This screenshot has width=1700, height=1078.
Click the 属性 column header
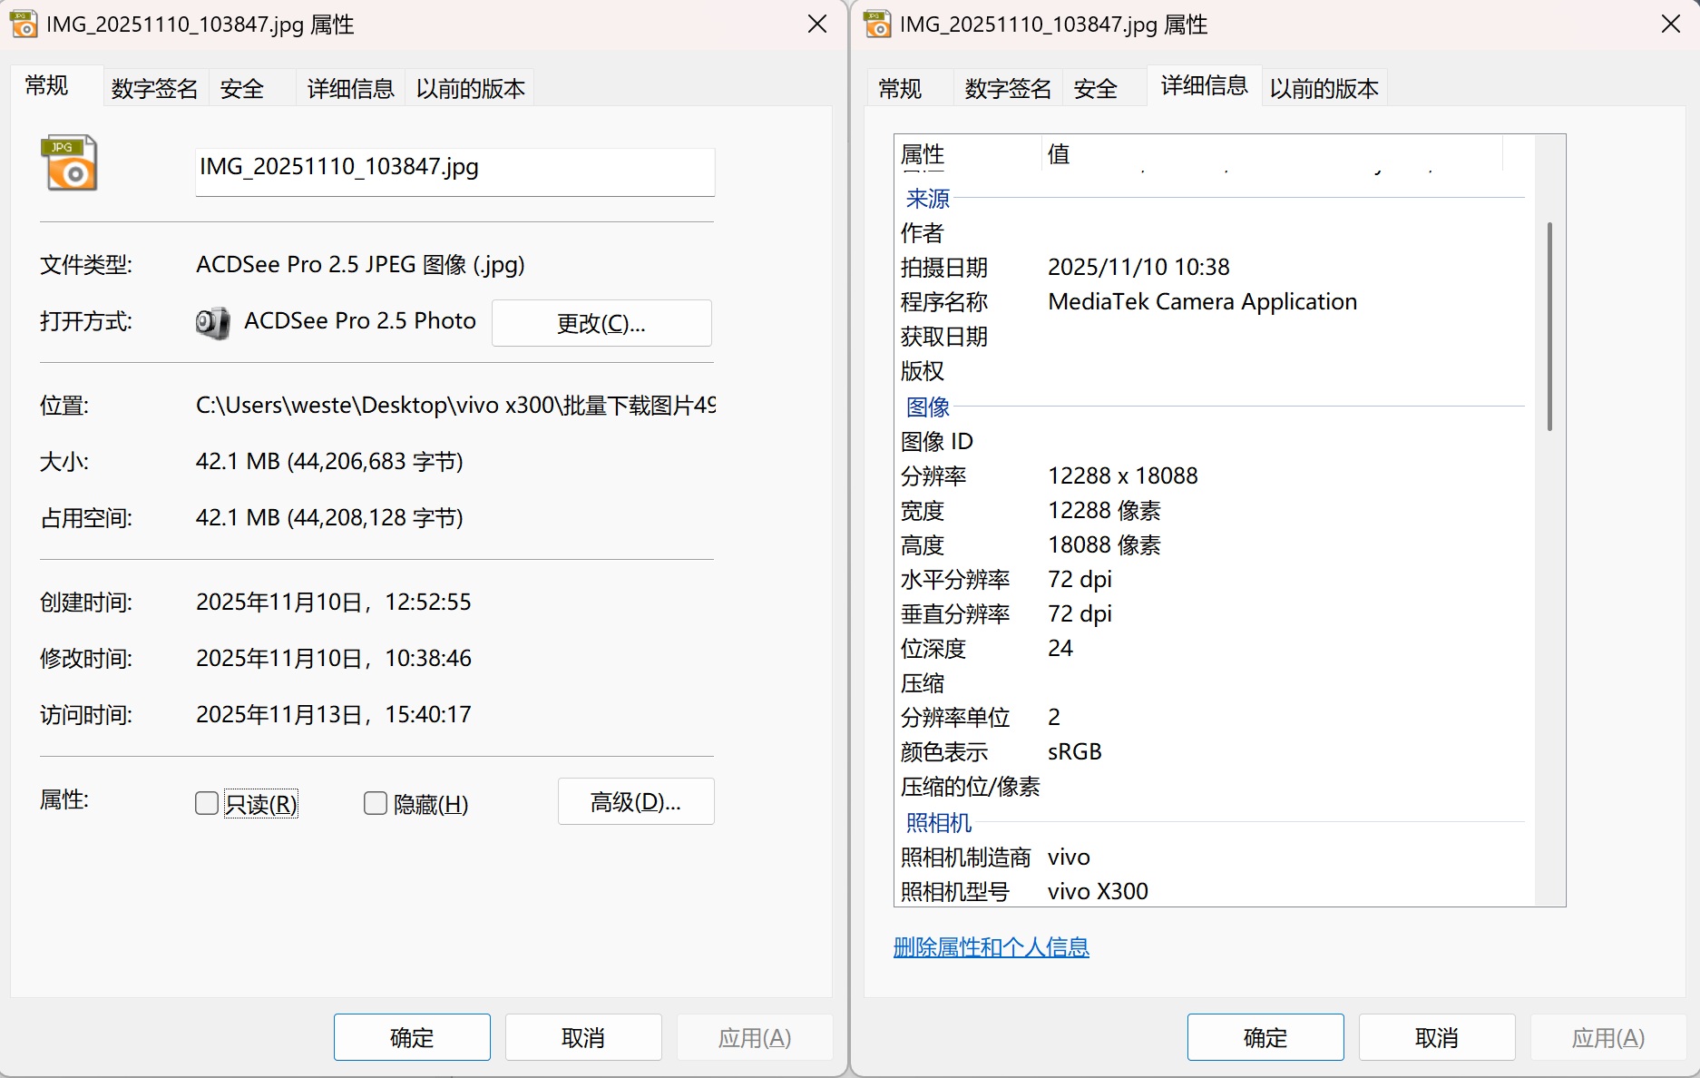[x=968, y=154]
